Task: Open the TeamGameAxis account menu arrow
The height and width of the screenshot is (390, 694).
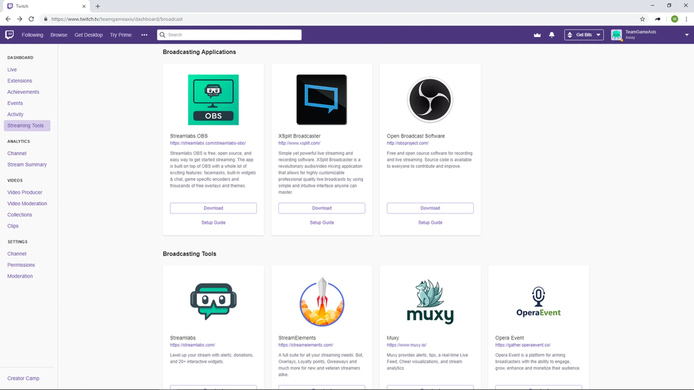Action: pos(686,35)
